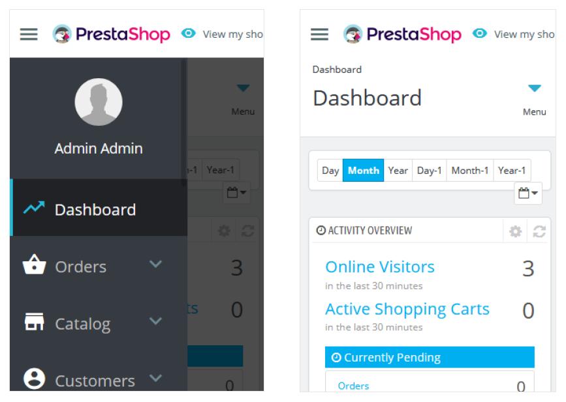Switch the date range to Day
The width and height of the screenshot is (566, 402).
click(x=330, y=171)
